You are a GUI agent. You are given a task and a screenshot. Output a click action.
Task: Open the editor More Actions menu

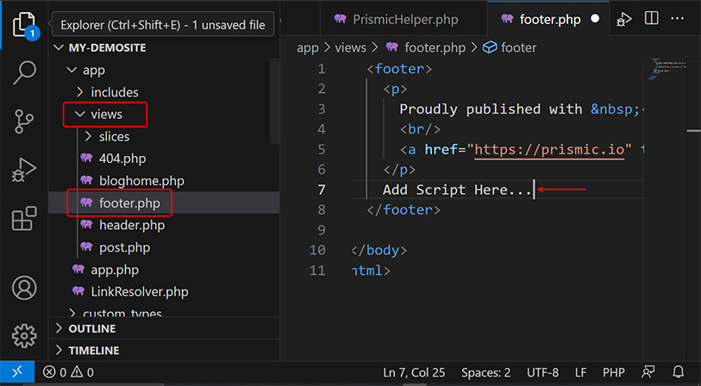678,19
